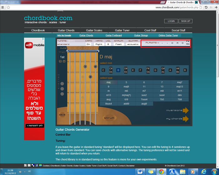Select chord type add9

click(x=126, y=104)
